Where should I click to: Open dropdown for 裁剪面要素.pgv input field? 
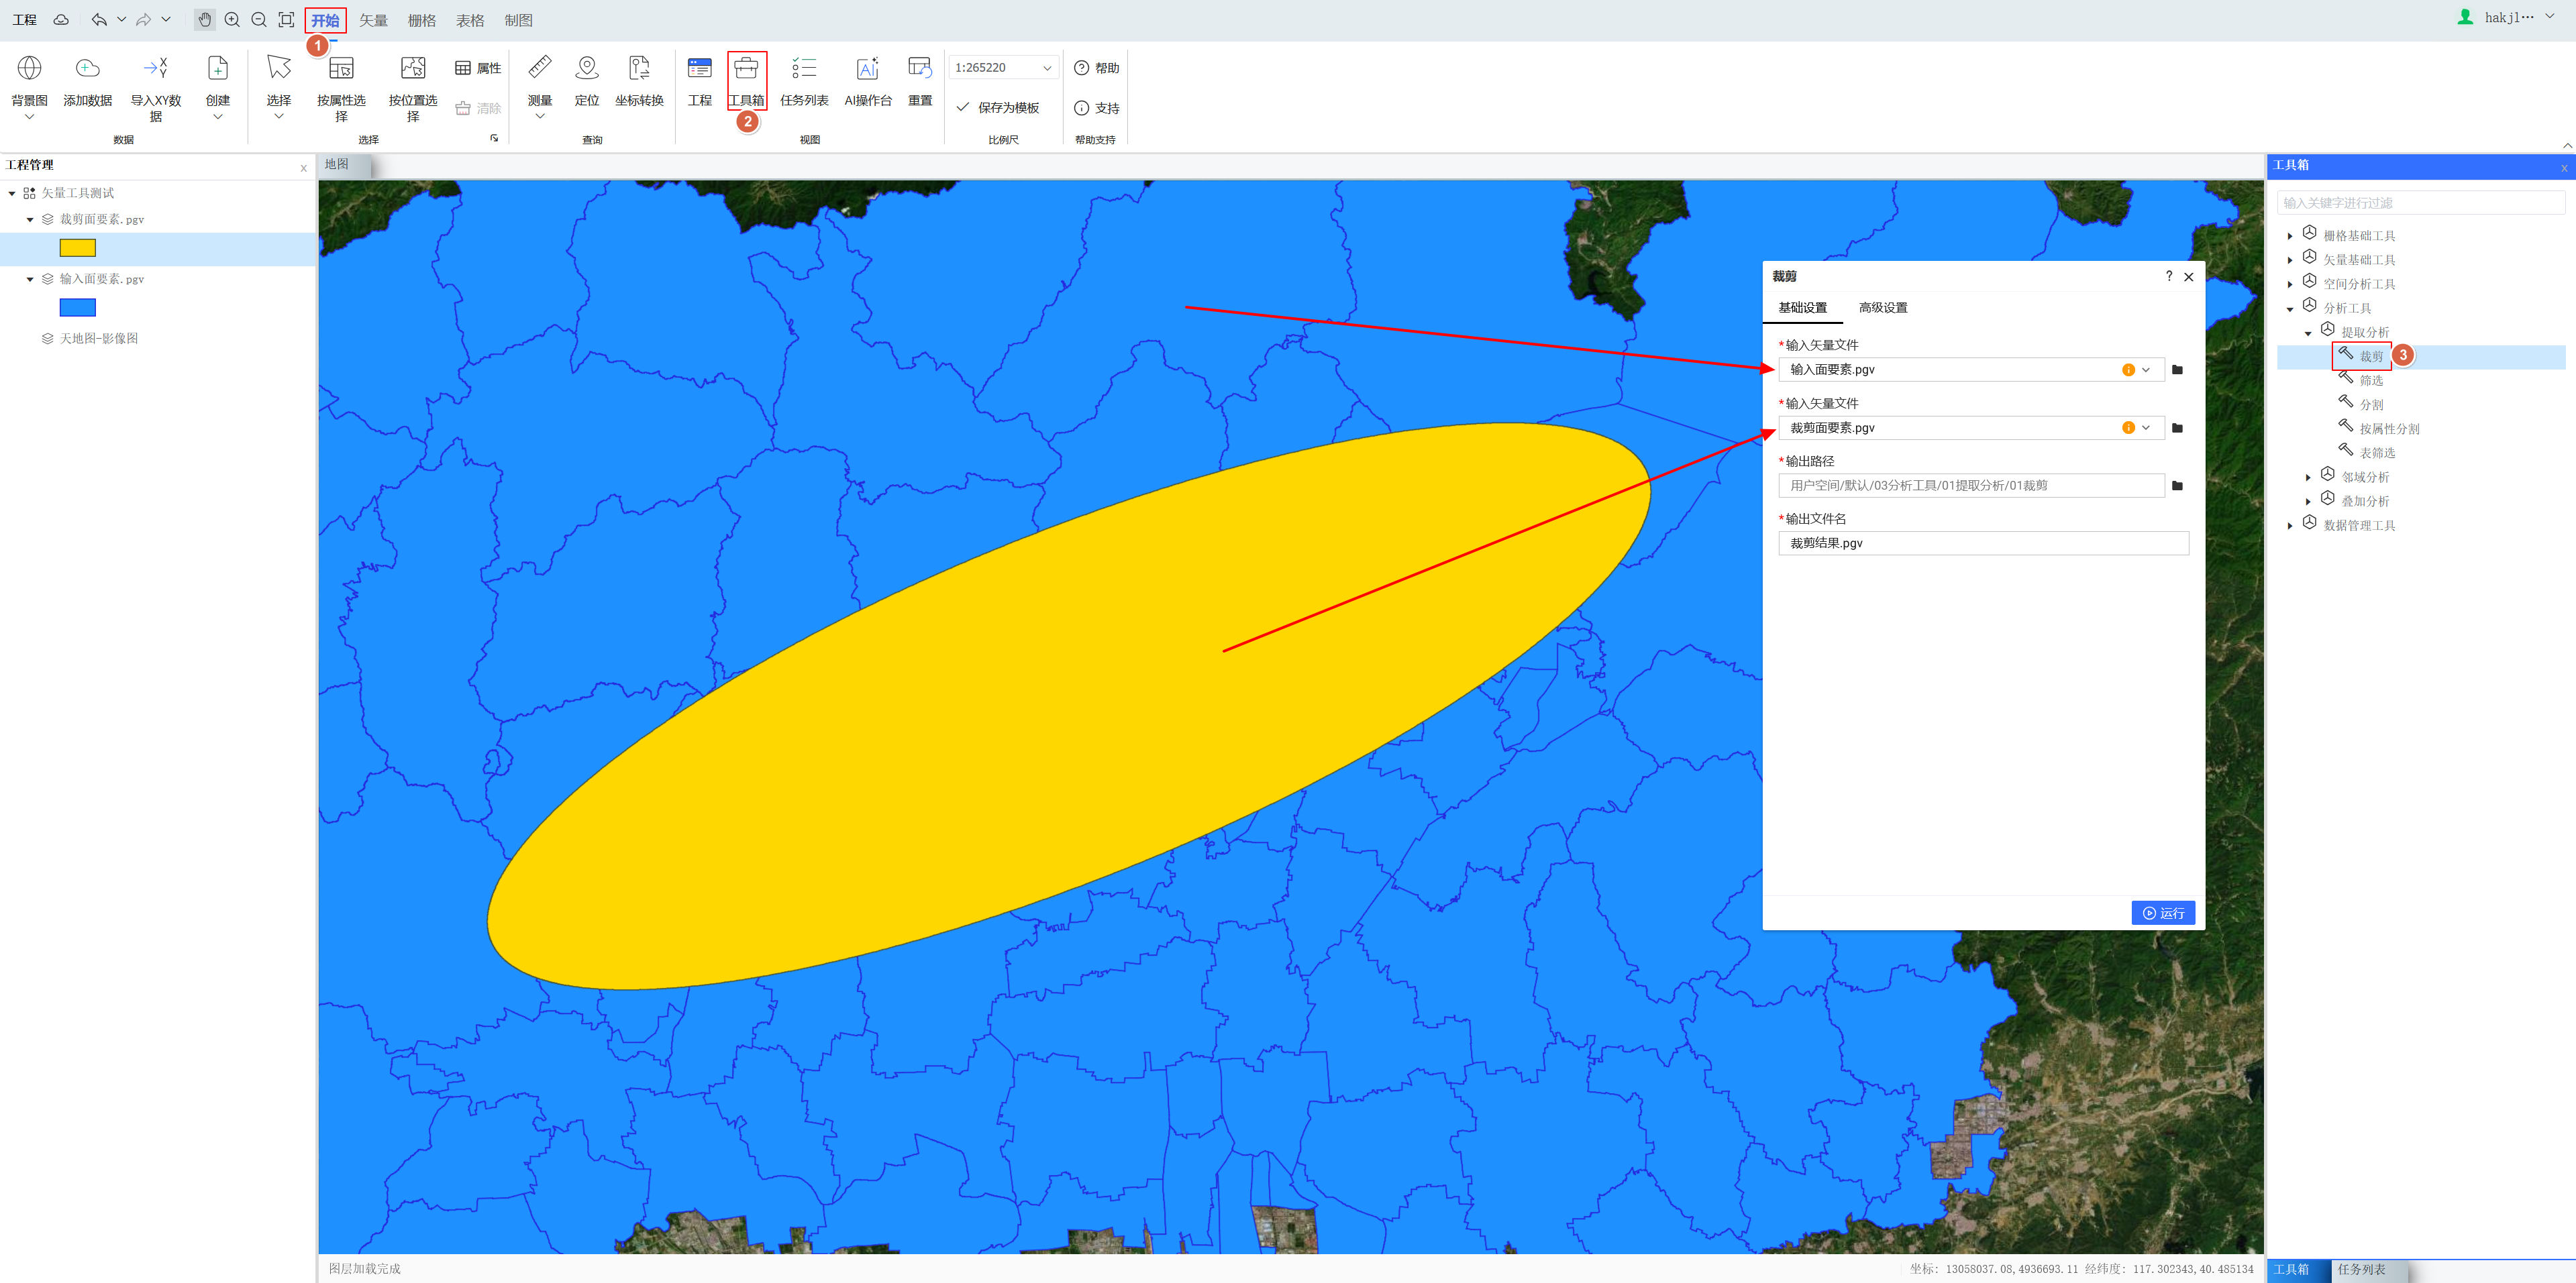[2146, 428]
